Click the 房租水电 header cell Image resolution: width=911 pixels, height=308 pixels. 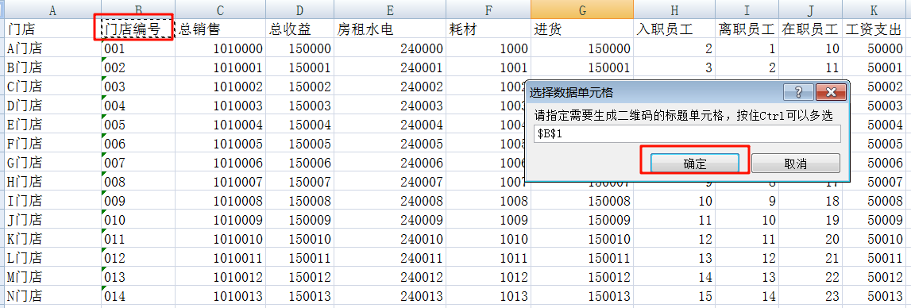pyautogui.click(x=390, y=29)
